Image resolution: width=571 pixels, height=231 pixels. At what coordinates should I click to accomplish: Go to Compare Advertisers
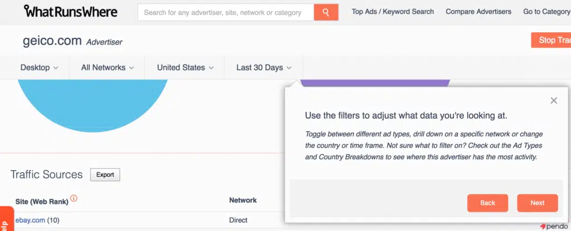coord(478,12)
